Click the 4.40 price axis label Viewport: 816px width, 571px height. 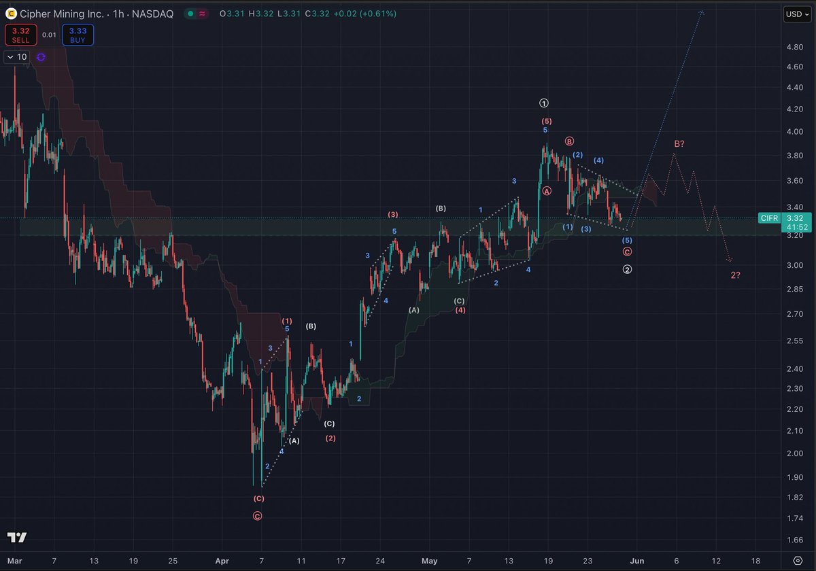click(x=796, y=87)
